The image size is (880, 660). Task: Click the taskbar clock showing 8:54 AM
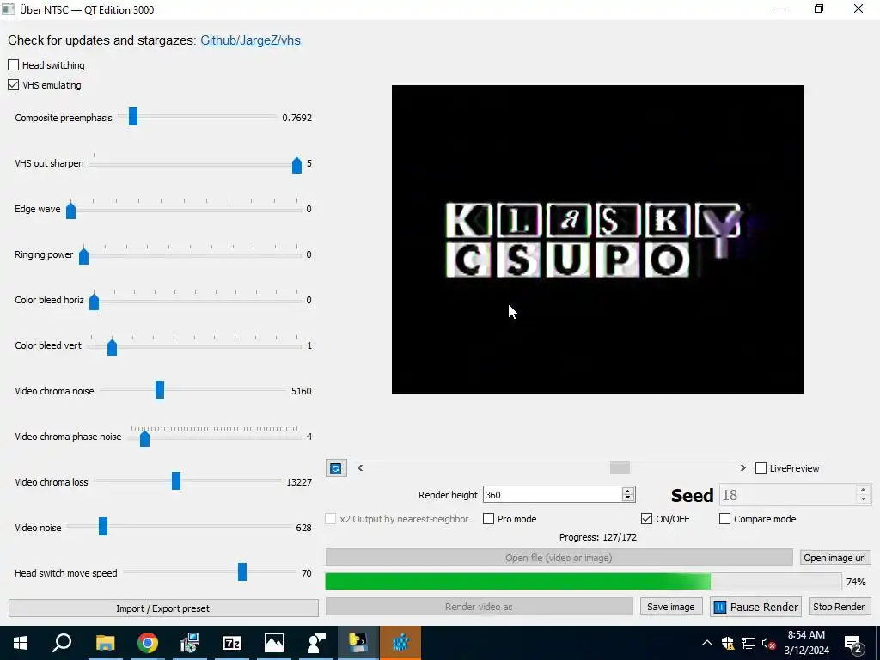tap(806, 643)
